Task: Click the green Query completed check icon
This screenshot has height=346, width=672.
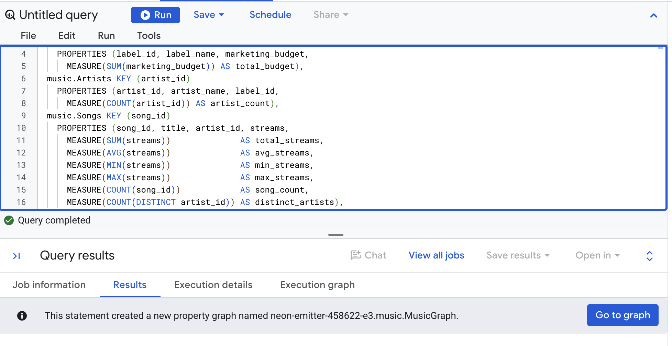Action: coord(9,220)
